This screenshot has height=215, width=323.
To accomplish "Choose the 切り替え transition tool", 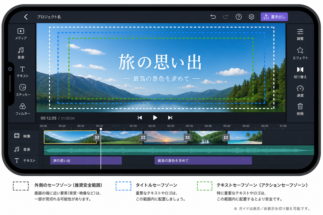I will (300, 73).
